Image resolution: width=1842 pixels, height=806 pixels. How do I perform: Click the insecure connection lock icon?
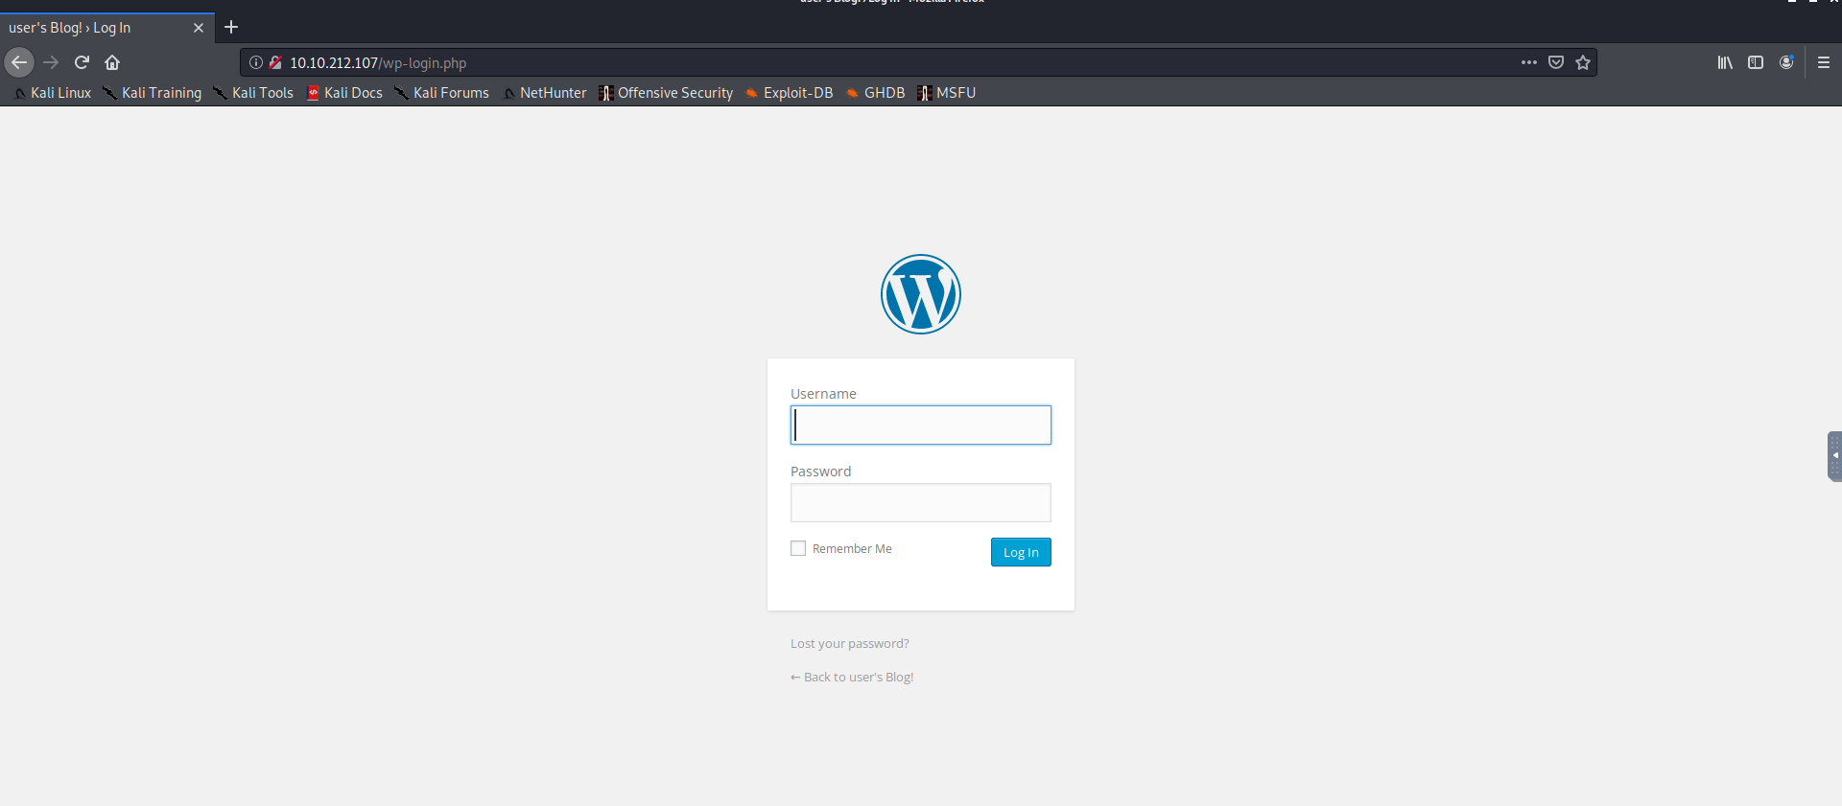[x=275, y=62]
